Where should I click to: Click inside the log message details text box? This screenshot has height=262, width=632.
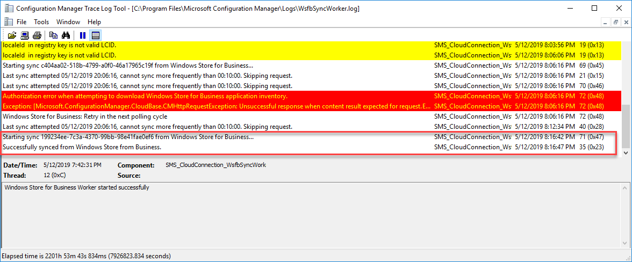pos(314,215)
